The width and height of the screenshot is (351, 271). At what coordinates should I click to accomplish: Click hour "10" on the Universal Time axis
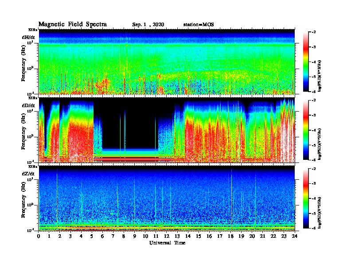(145, 236)
